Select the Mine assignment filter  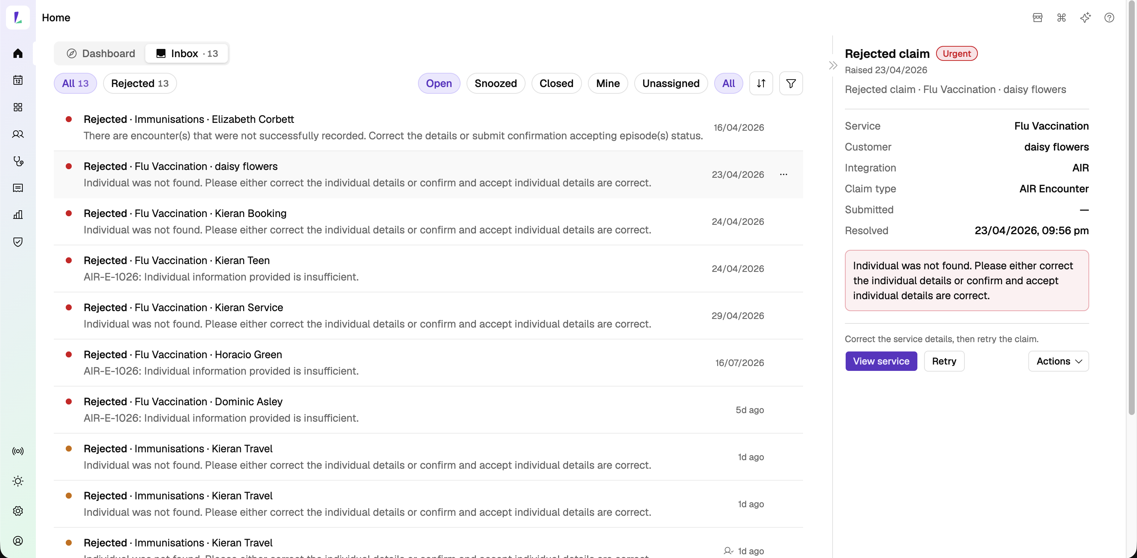[x=608, y=83]
